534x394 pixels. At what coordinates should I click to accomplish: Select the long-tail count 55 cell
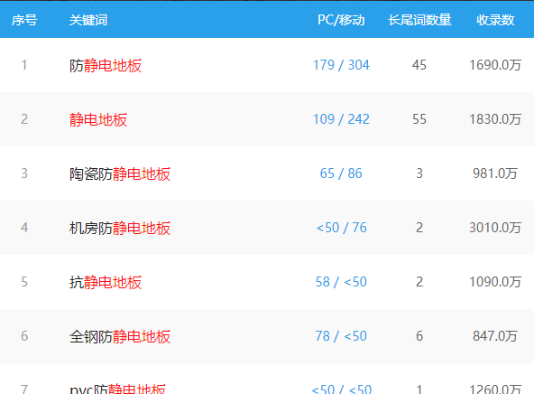pos(419,119)
